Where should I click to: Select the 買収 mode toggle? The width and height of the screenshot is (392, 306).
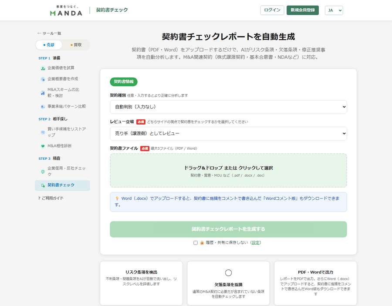[76, 45]
